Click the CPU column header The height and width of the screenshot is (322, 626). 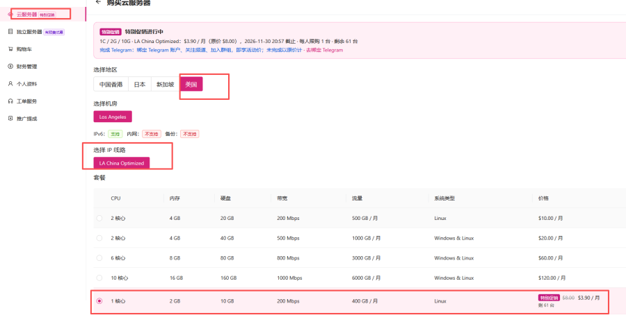115,198
